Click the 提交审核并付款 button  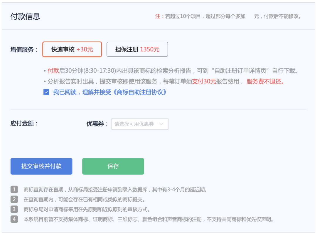point(41,166)
